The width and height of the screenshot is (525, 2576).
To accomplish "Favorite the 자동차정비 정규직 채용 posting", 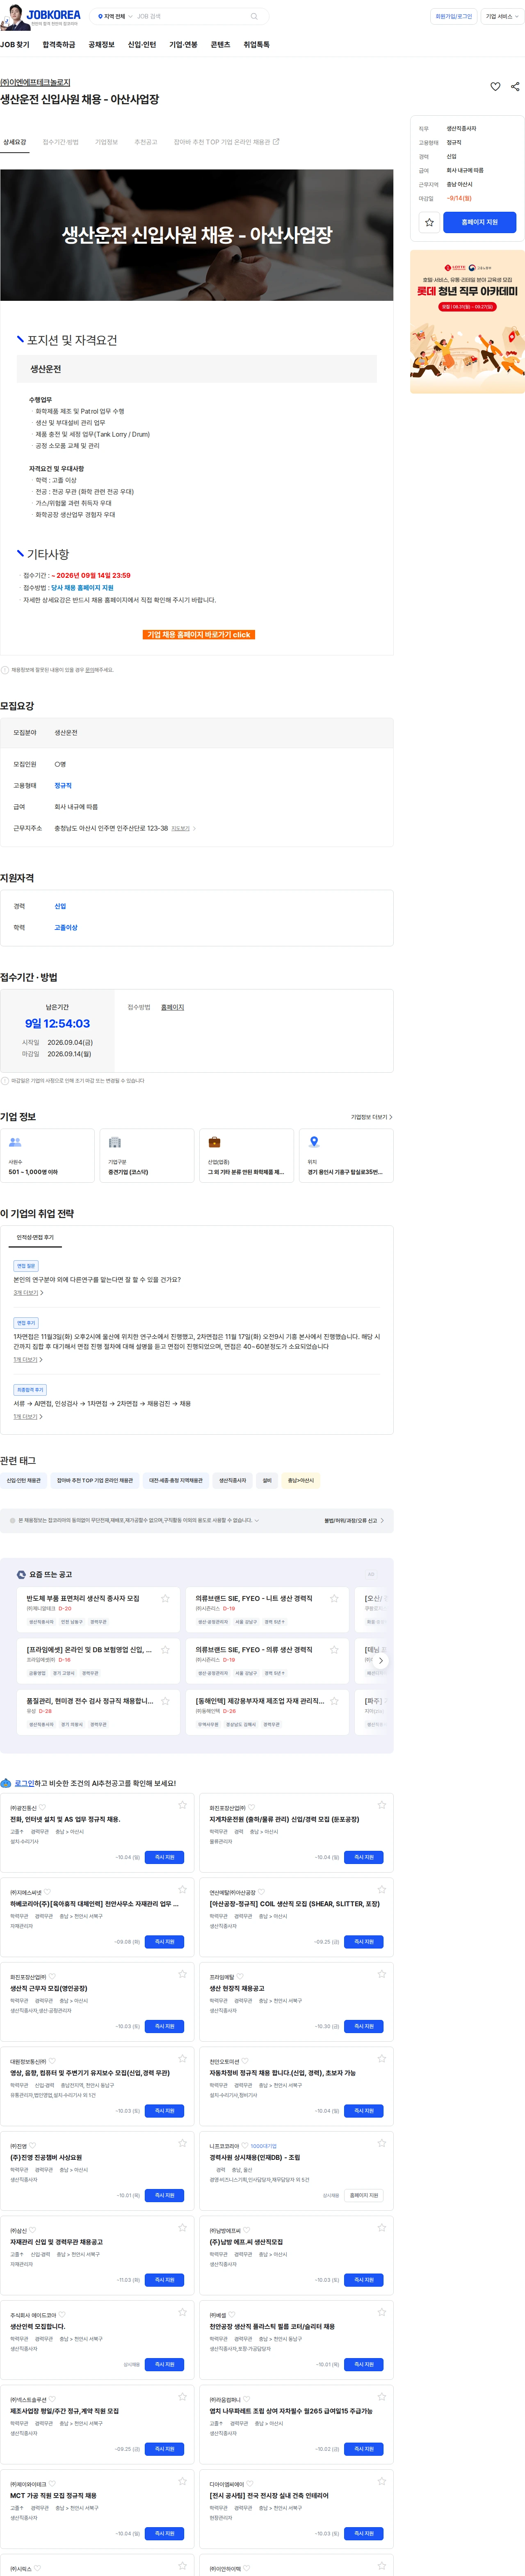I will (x=381, y=2058).
